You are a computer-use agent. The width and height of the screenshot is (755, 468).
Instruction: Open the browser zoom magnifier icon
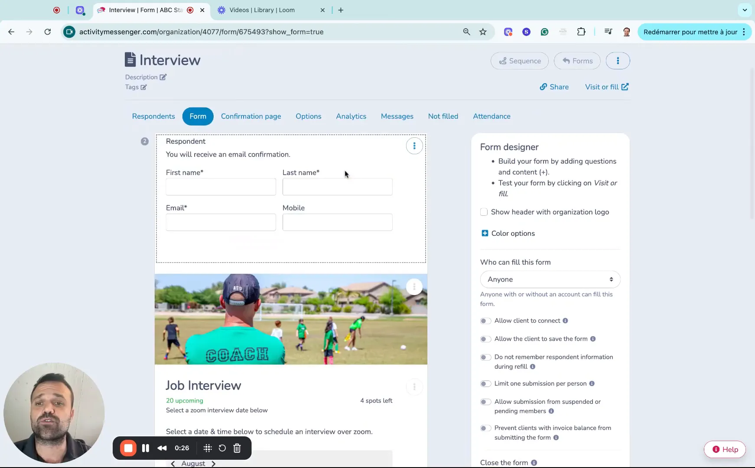[x=466, y=32]
